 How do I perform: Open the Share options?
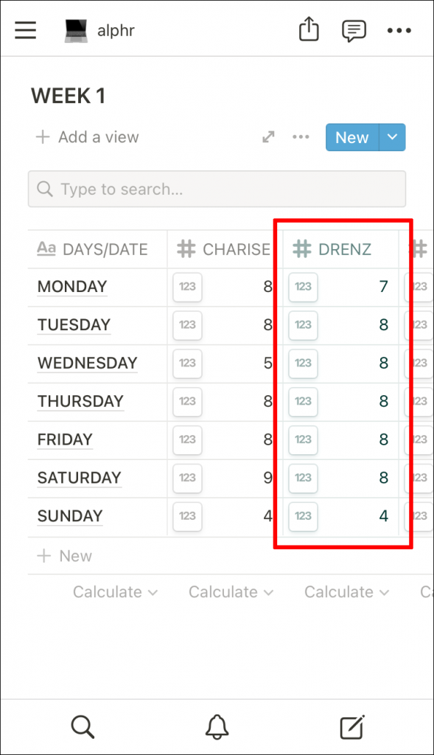(x=309, y=29)
